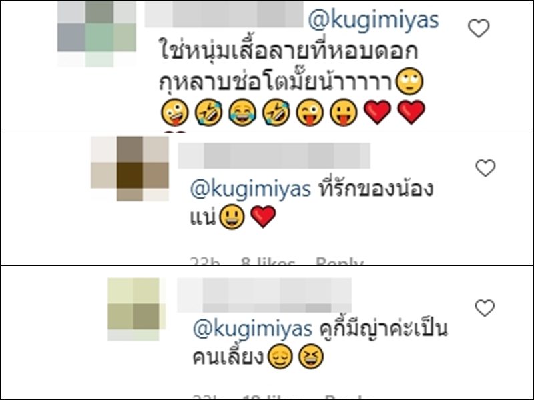Viewport: 534px width, 400px height.
Task: Select the reply text 'คูกี้มีญ่าค่ะเป็น'
Action: [383, 328]
